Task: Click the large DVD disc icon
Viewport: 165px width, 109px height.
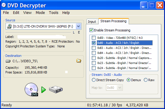Action: point(31,89)
